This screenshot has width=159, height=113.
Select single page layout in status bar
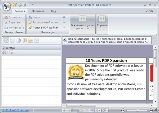[x=81, y=110]
